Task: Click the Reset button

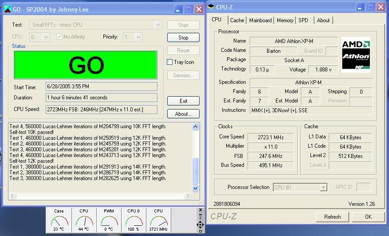Action: (x=183, y=51)
